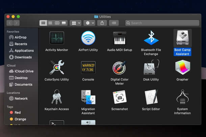Open Digital Color Meter
This screenshot has width=206, height=137.
tap(119, 68)
